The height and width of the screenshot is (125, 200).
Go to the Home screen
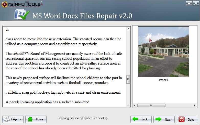click(x=36, y=119)
